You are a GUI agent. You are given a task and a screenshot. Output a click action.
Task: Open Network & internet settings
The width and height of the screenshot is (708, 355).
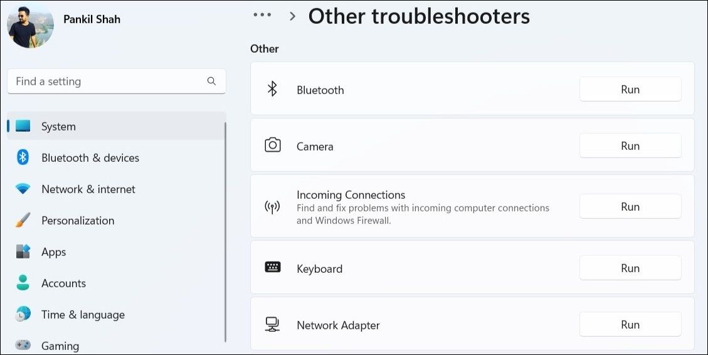tap(88, 189)
